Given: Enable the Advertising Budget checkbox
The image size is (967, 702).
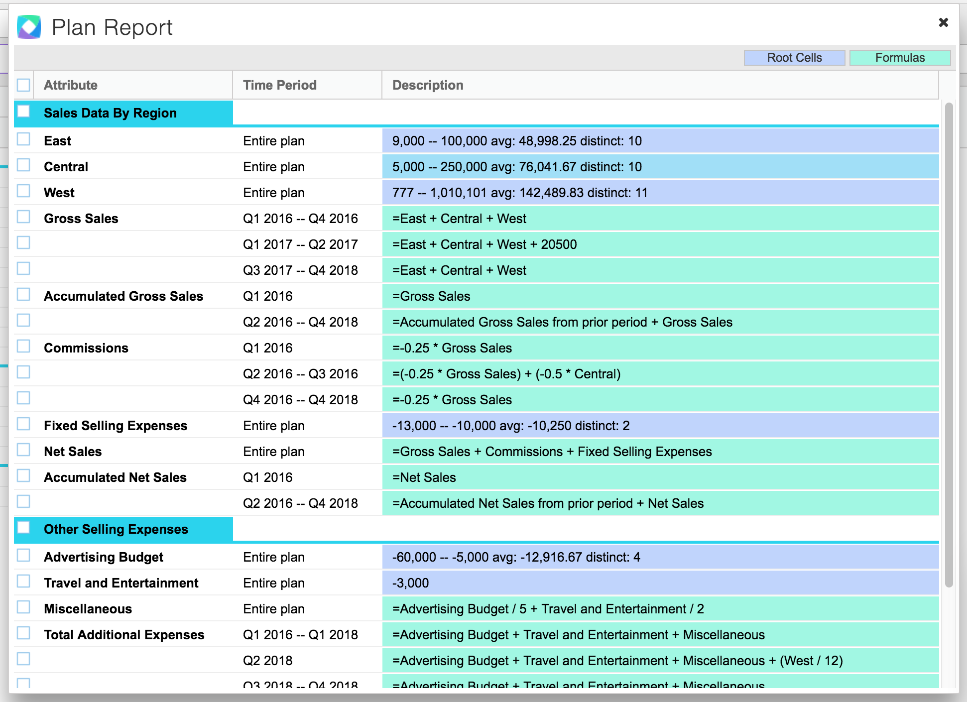Looking at the screenshot, I should tap(23, 555).
